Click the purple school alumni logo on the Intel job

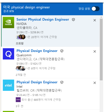tap(18, 100)
